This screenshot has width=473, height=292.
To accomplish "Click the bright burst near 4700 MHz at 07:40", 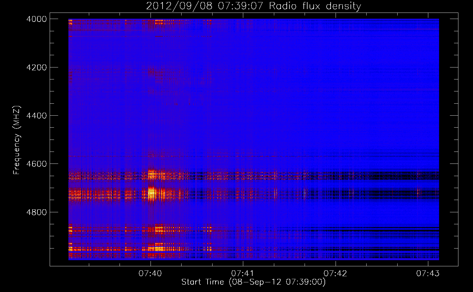I will 151,193.
